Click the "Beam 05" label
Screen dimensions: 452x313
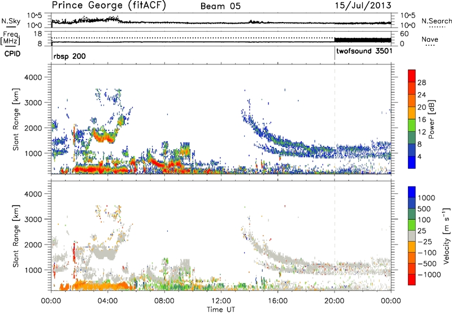pos(220,6)
